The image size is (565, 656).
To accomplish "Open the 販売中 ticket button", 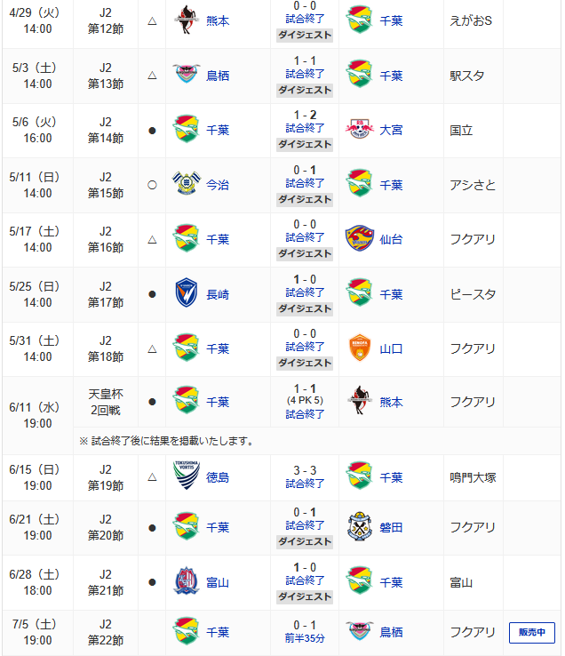I will tap(532, 633).
